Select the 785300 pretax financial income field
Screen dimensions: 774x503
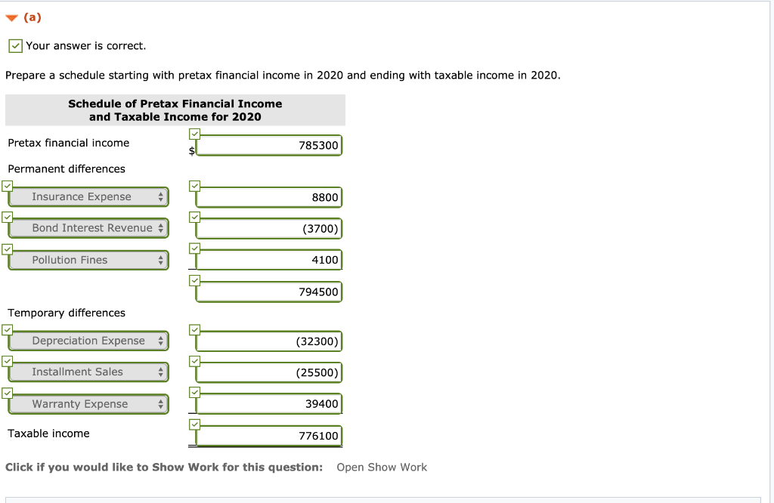268,147
